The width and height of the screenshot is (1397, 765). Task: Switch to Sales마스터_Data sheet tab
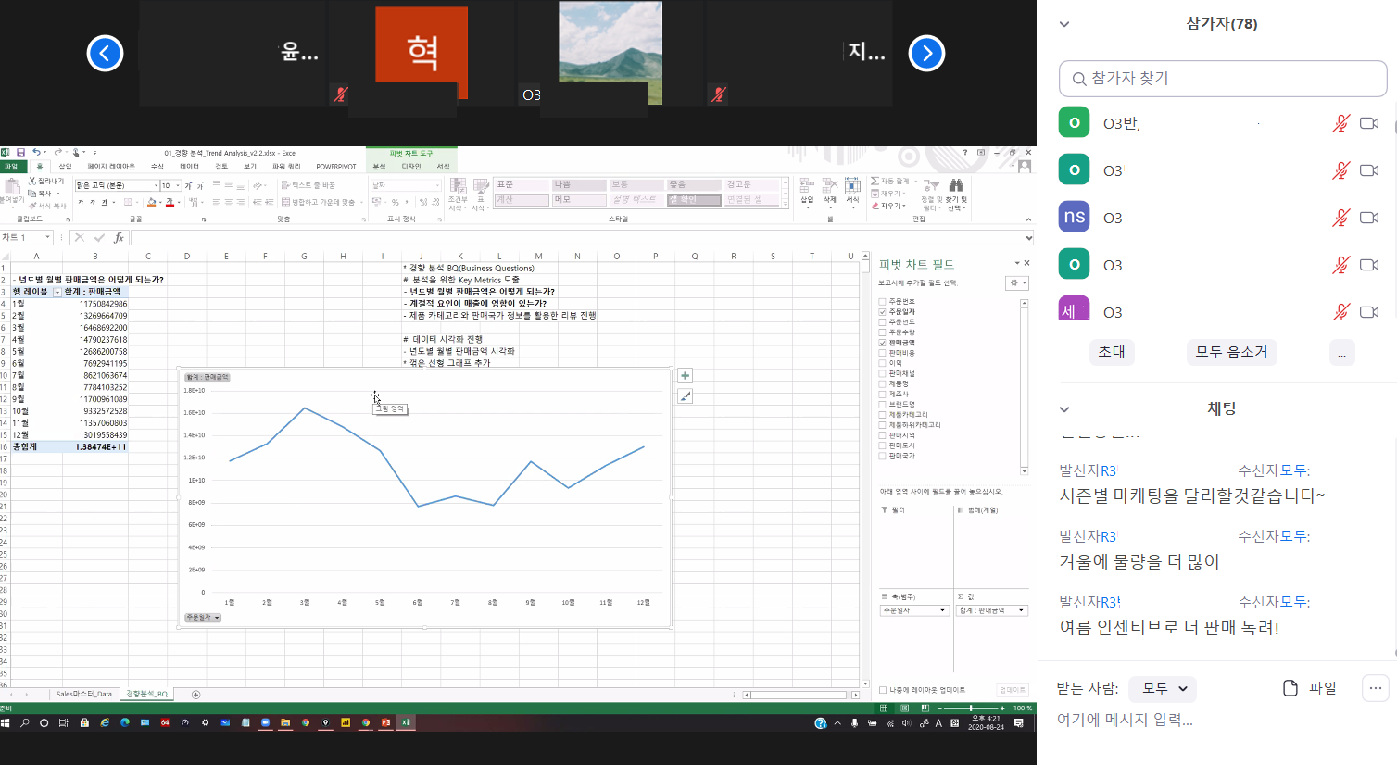tap(83, 694)
